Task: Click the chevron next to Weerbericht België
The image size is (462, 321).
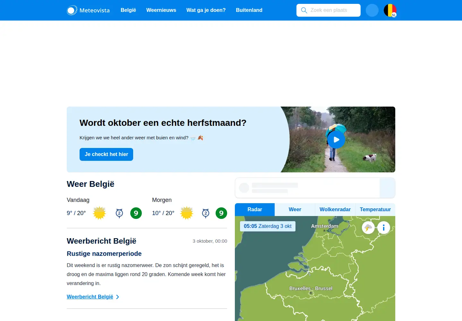Action: pyautogui.click(x=118, y=297)
